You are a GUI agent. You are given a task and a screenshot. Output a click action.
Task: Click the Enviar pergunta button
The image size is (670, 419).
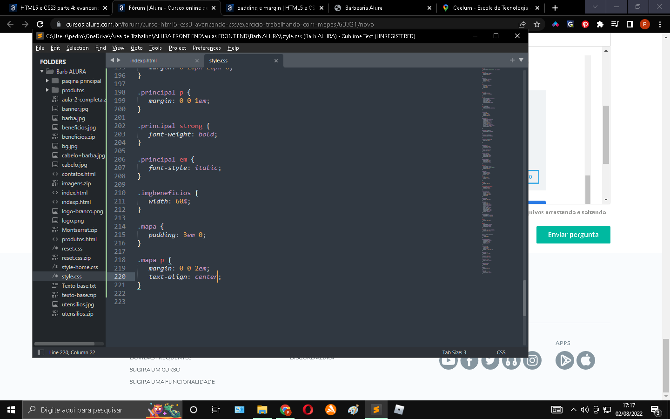point(573,235)
